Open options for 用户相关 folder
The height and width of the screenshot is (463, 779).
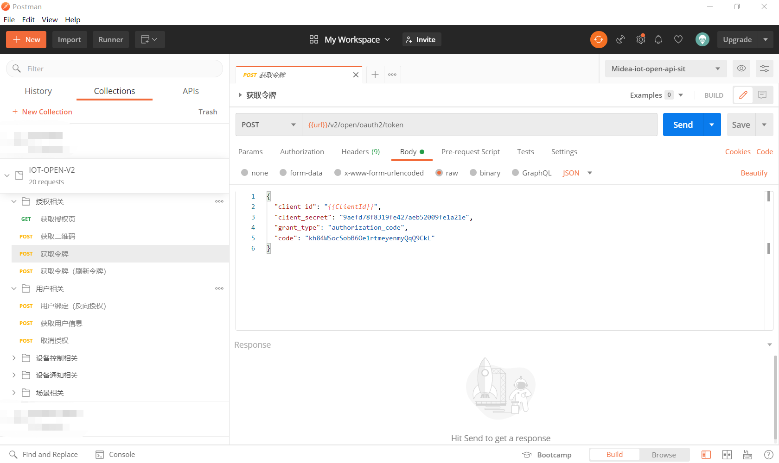219,288
